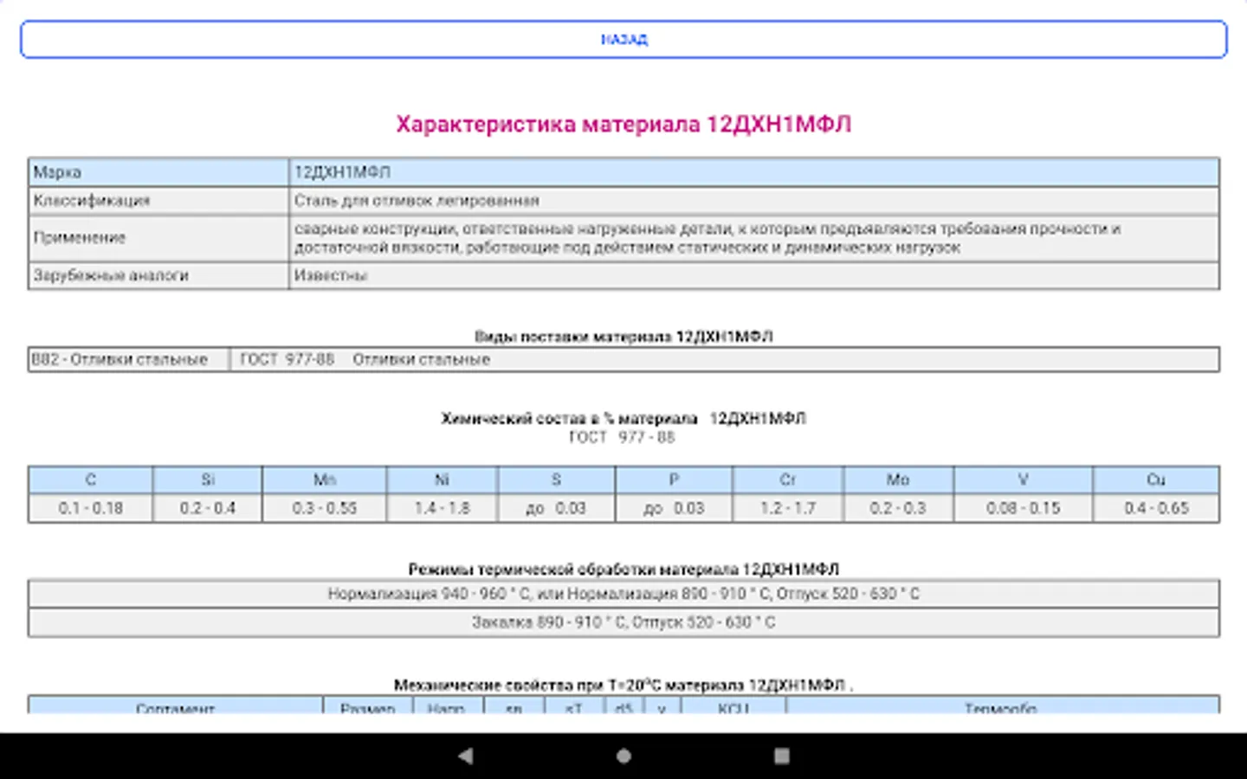Select the "Известны" value cell
Screen dimensions: 1247x779
[754, 275]
